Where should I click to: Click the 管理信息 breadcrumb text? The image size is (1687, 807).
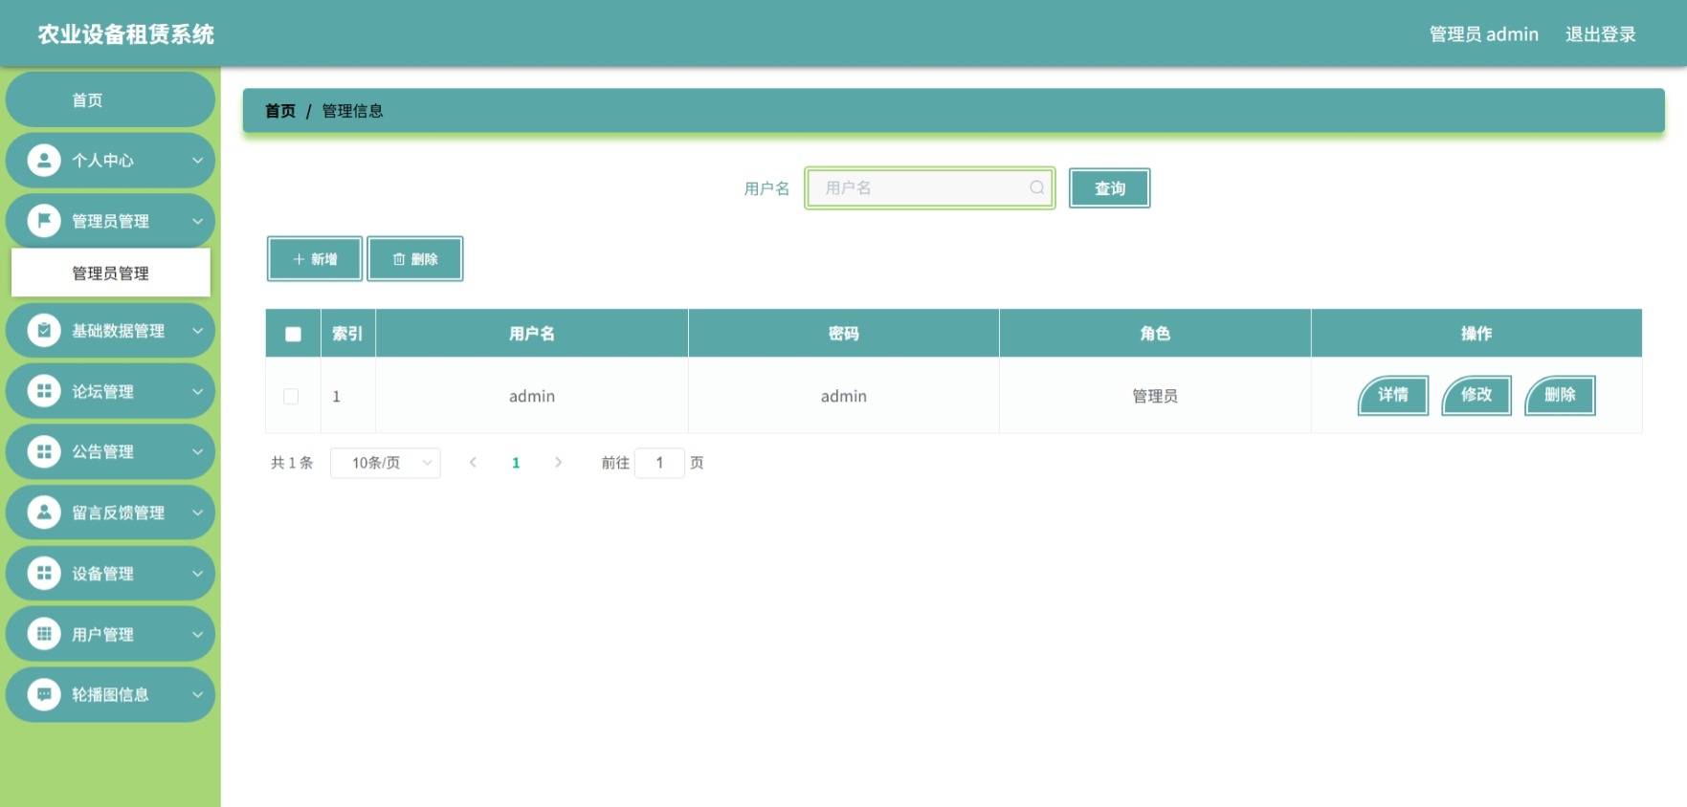[352, 111]
